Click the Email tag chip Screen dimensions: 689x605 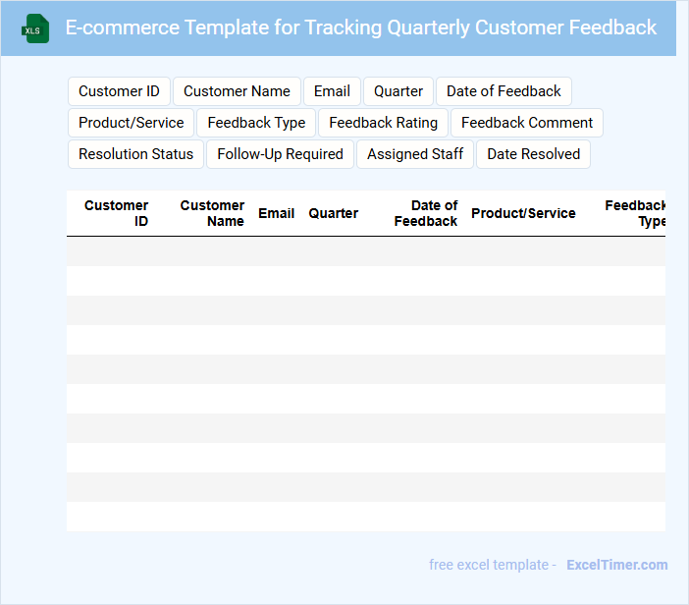click(x=332, y=91)
